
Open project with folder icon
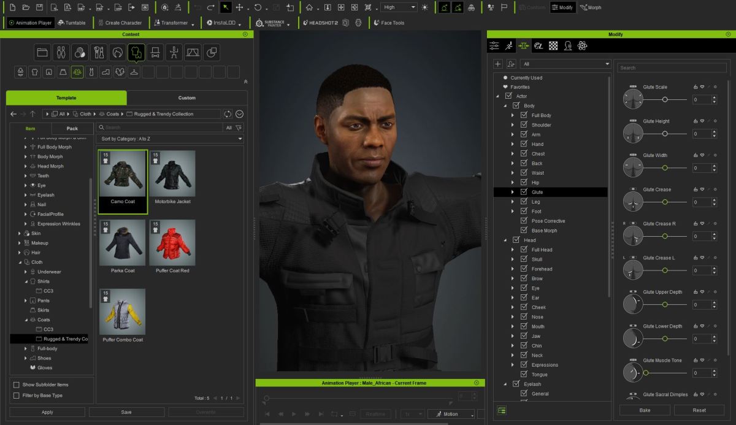pos(25,7)
